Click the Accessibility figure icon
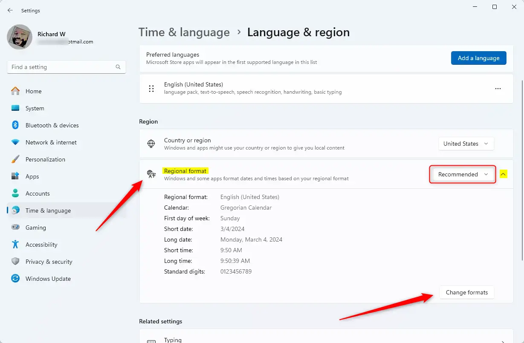The height and width of the screenshot is (343, 524). point(15,245)
